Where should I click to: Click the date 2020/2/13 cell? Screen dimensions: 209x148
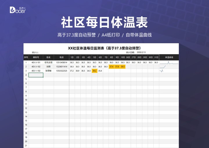click(x=141, y=53)
